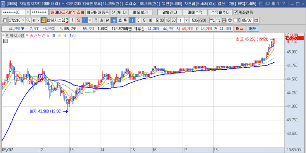Click the 매도 sell button
306x153 pixels.
(x=253, y=29)
